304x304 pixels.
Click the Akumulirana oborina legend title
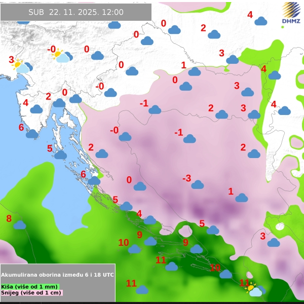tap(57, 275)
